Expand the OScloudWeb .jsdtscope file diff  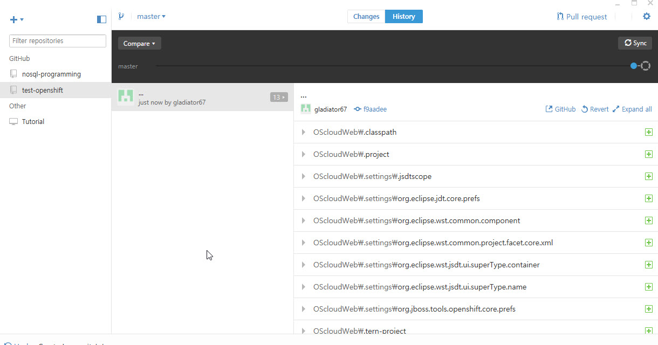(304, 176)
